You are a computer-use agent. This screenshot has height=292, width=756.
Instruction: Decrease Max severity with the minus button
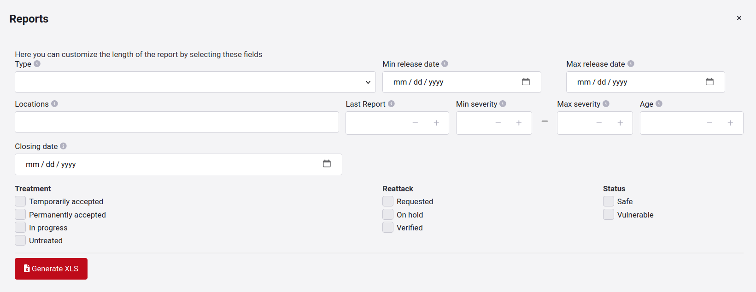coord(599,123)
